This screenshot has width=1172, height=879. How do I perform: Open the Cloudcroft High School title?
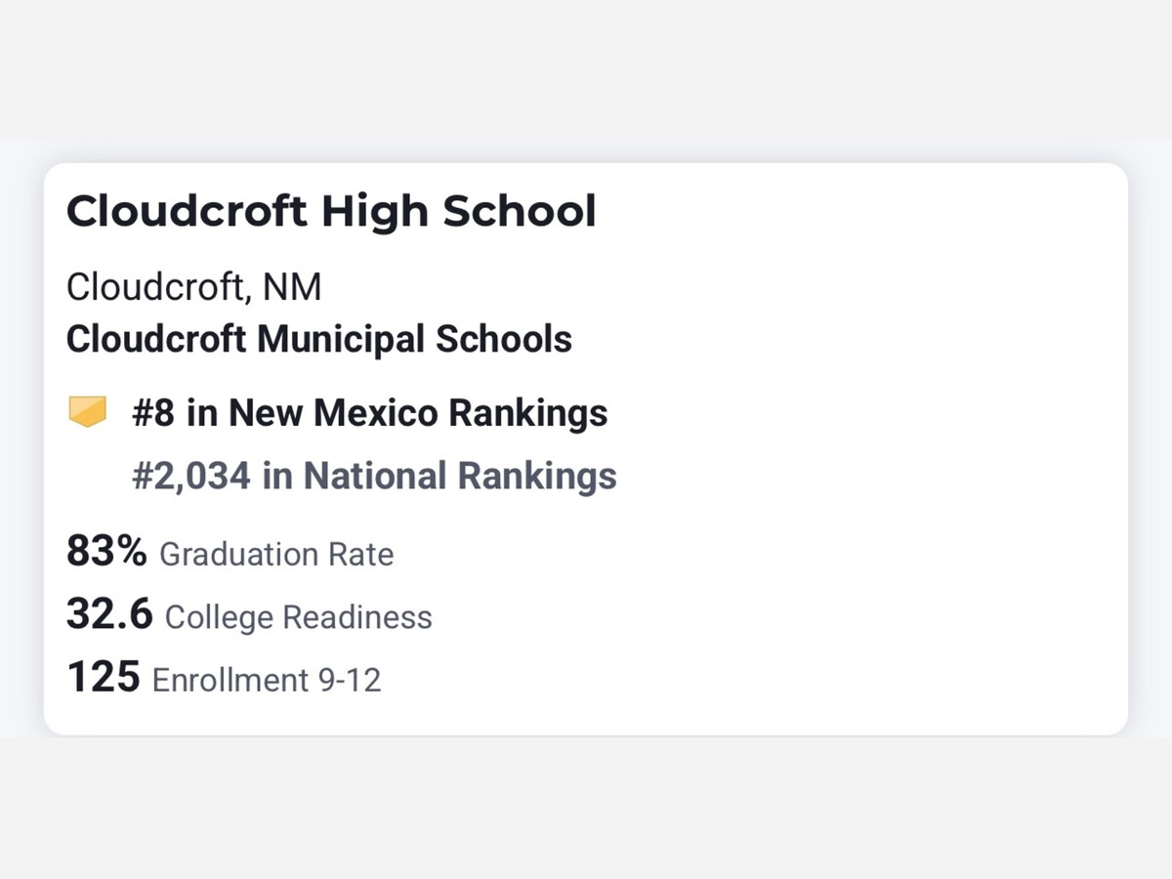pyautogui.click(x=331, y=211)
